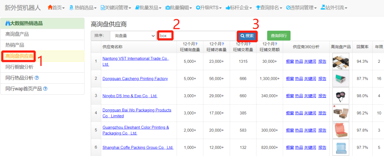Screen dimensions: 384x156
Task: Open Ningbo DS Imp & Exp link
Action: point(130,96)
